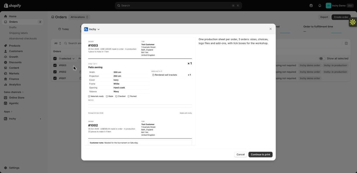Open Abandoned checkouts in sidebar
This screenshot has width=357, height=173.
coord(23,38)
